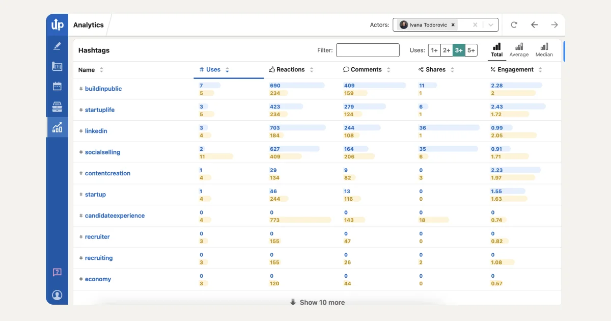Select the 1+ uses filter

click(x=434, y=50)
